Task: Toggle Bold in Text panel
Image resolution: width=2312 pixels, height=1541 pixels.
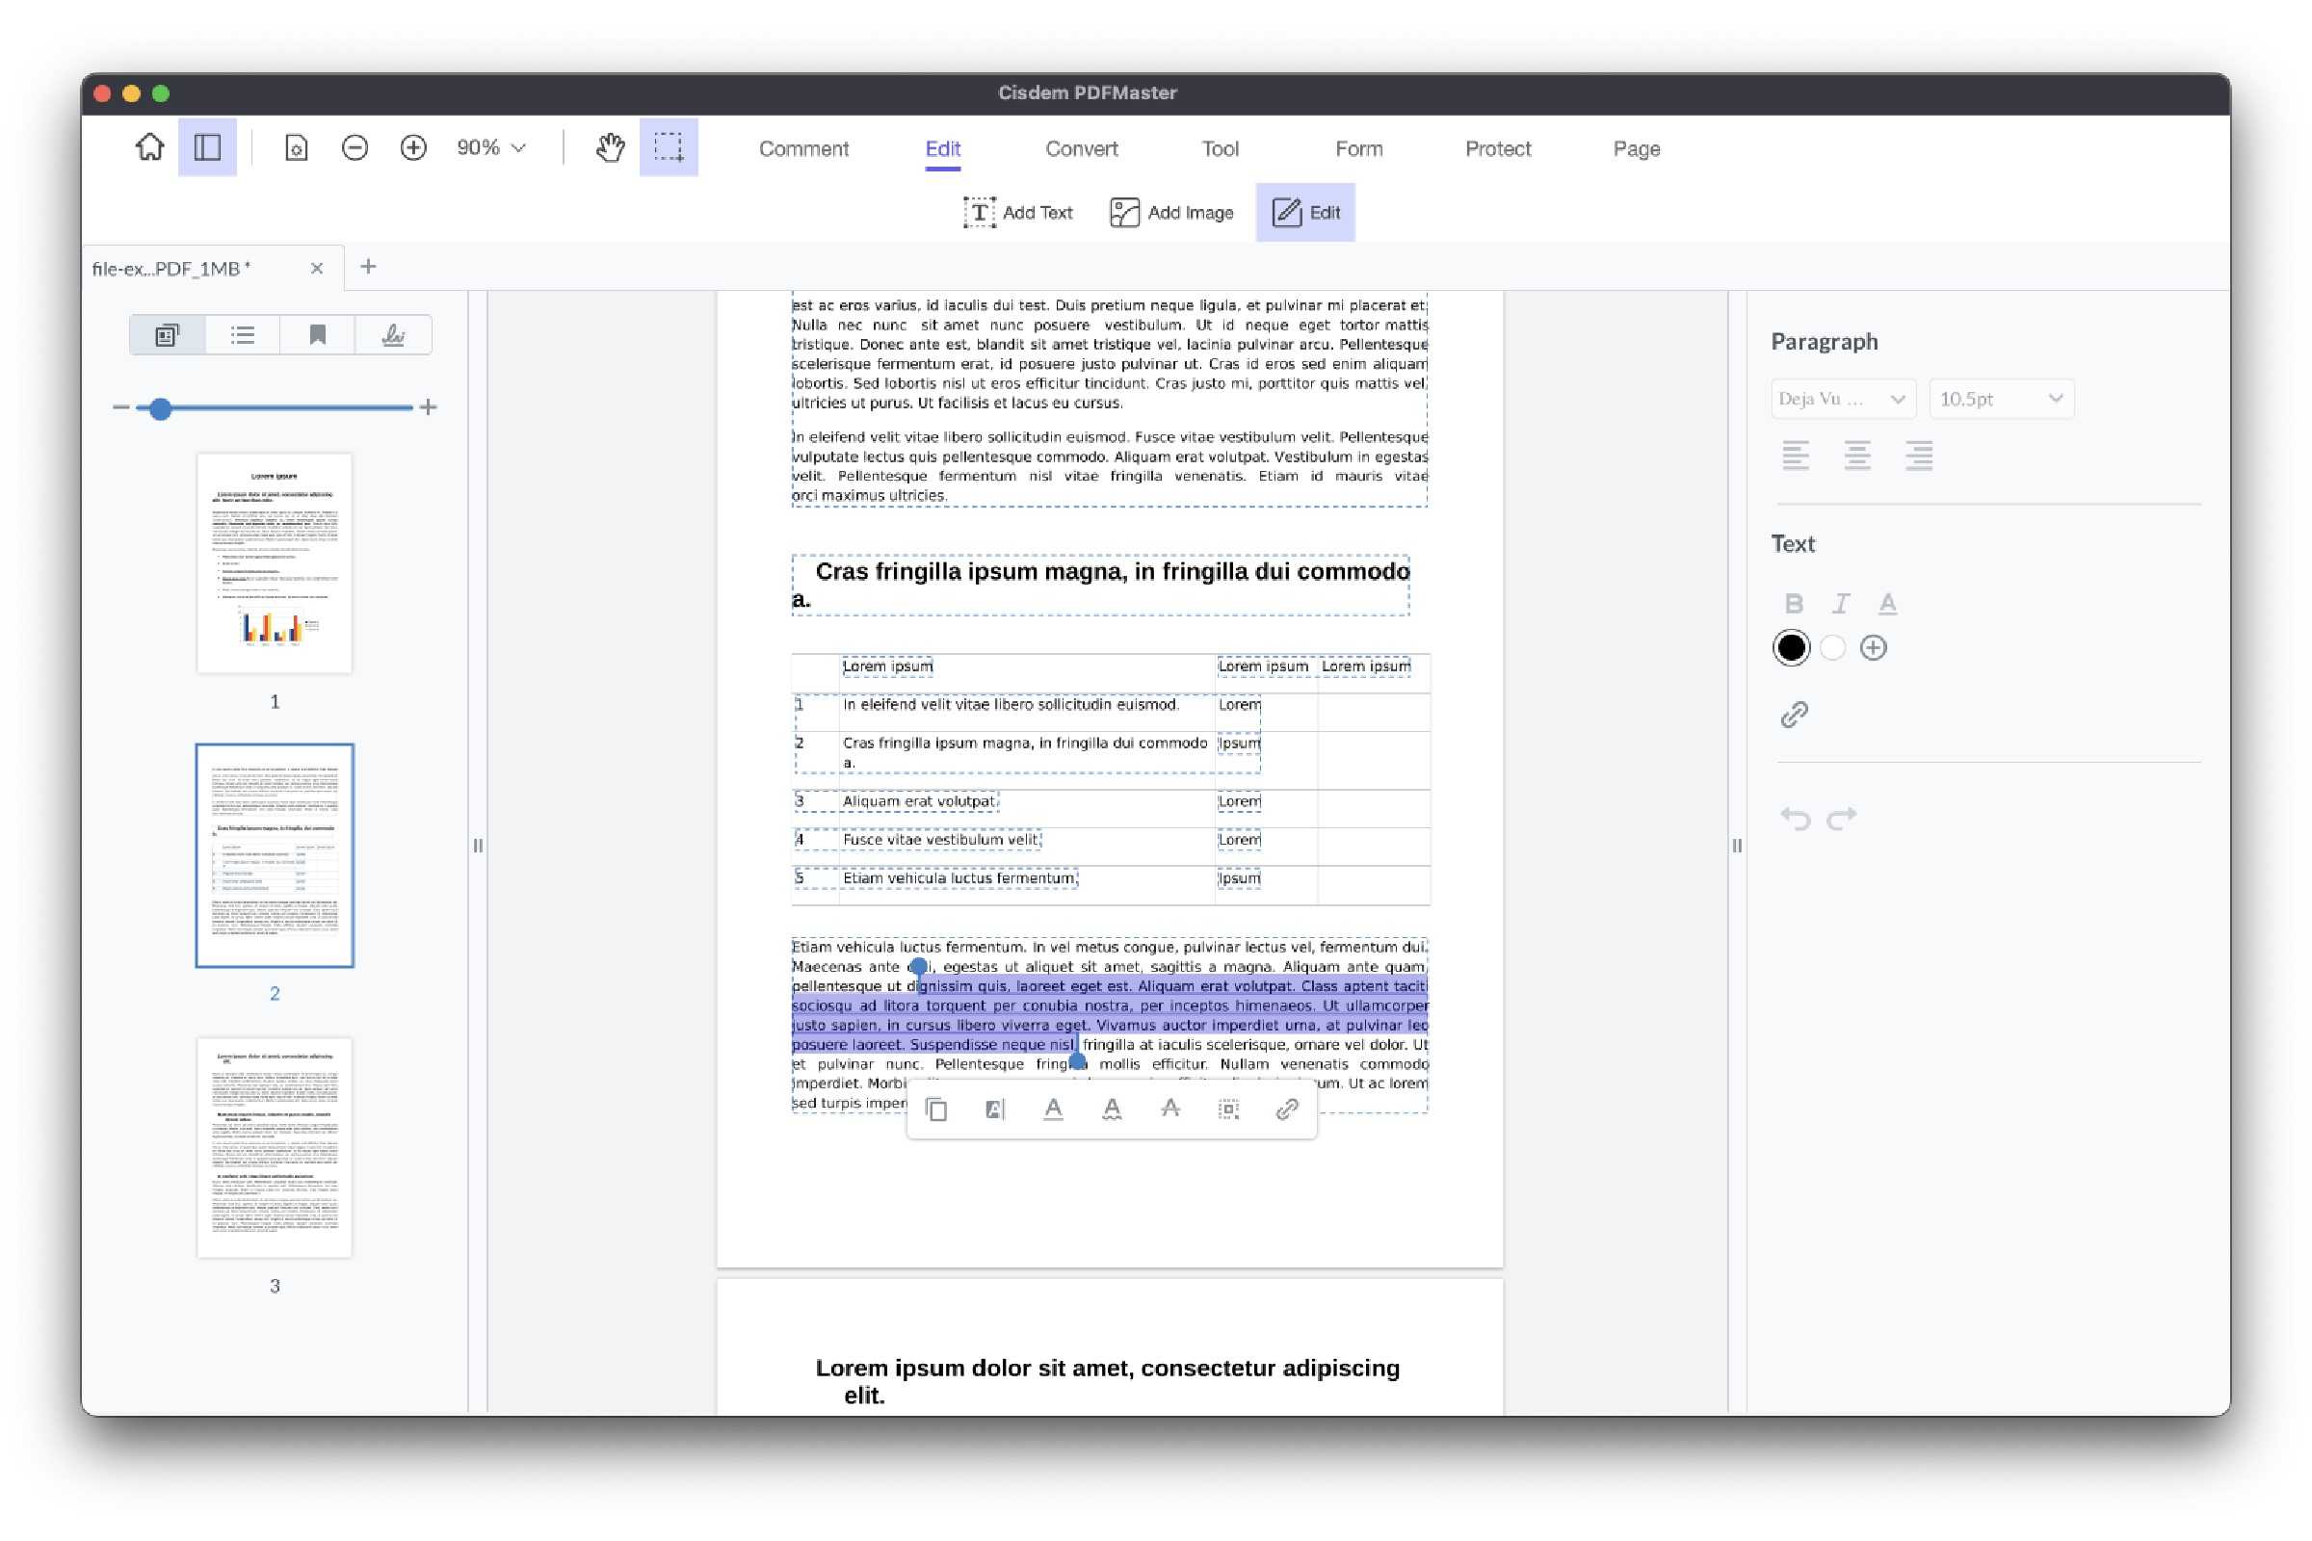Action: [x=1794, y=604]
